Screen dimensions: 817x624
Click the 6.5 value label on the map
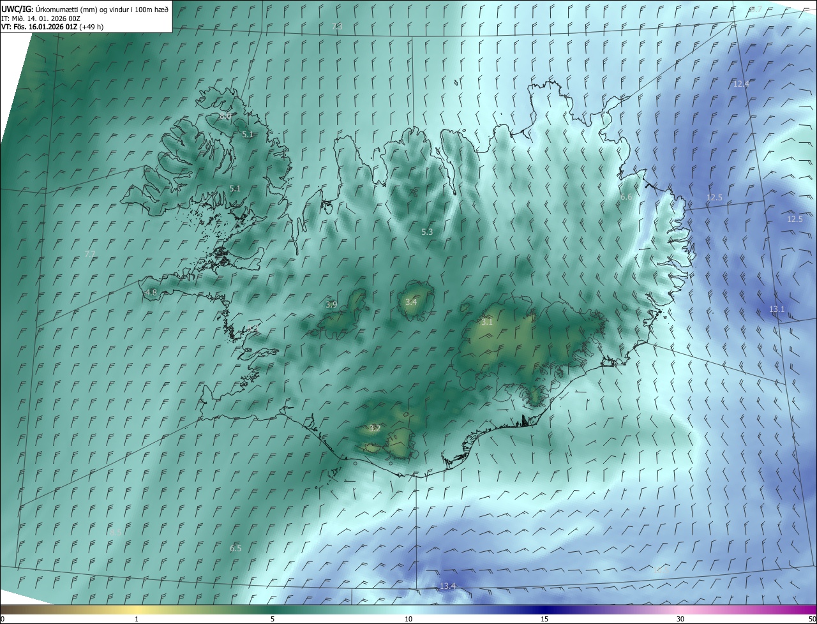236,549
